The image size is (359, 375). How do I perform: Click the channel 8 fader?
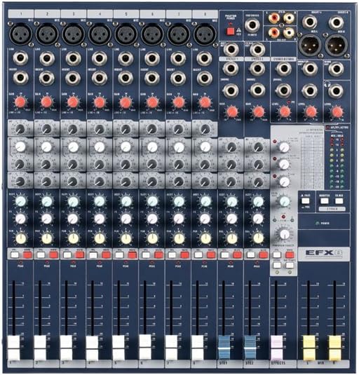click(x=198, y=348)
